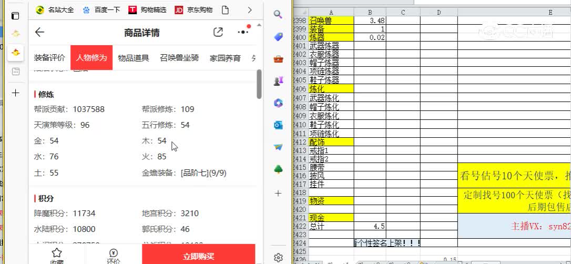Screen dimensions: 571x264
Task: Open sidebar settings gear icon
Action: (x=278, y=258)
